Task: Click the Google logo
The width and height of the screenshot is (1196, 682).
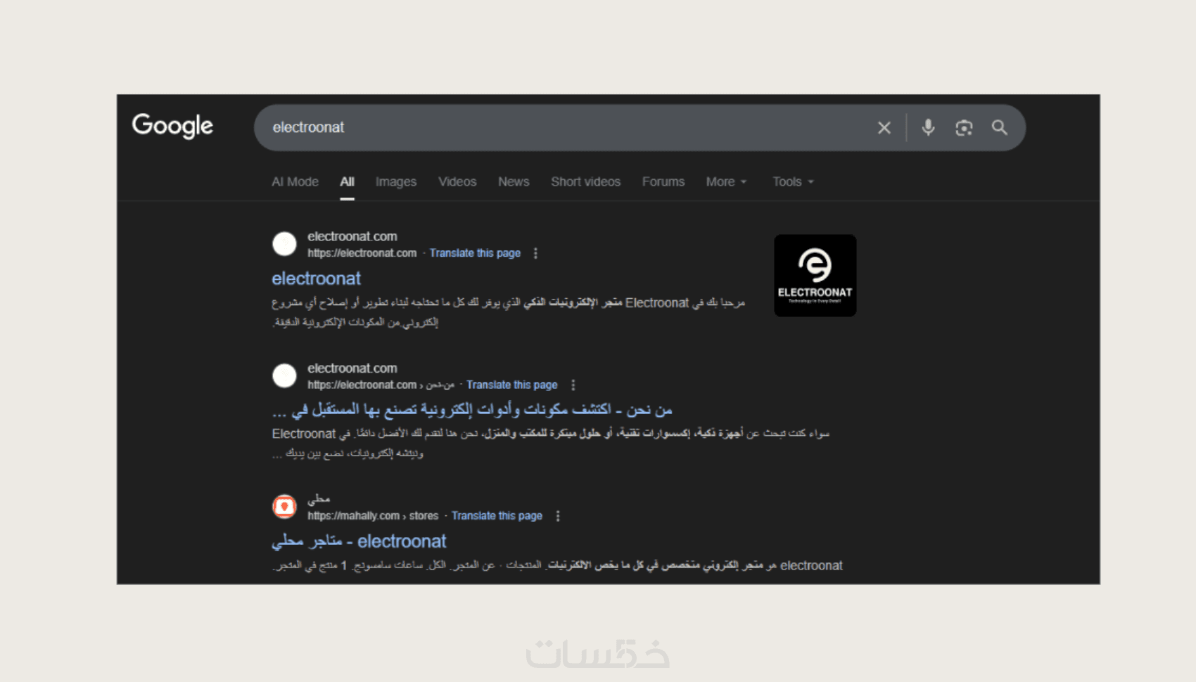Action: point(172,126)
